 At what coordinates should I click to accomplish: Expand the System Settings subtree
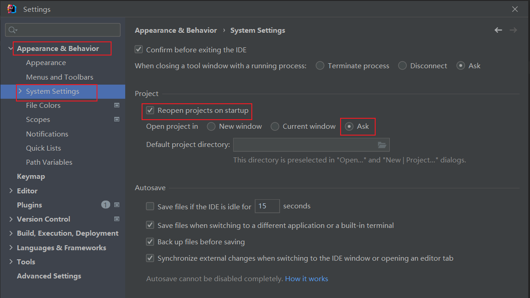click(x=20, y=91)
